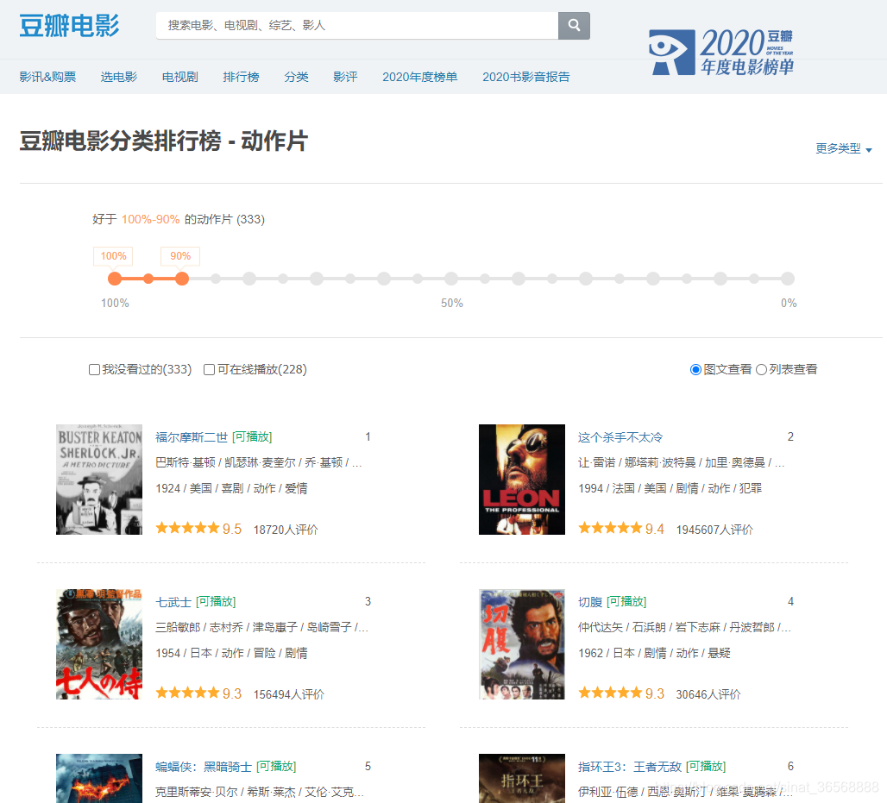Open the 电视剧 nav item
887x803 pixels.
pyautogui.click(x=179, y=77)
